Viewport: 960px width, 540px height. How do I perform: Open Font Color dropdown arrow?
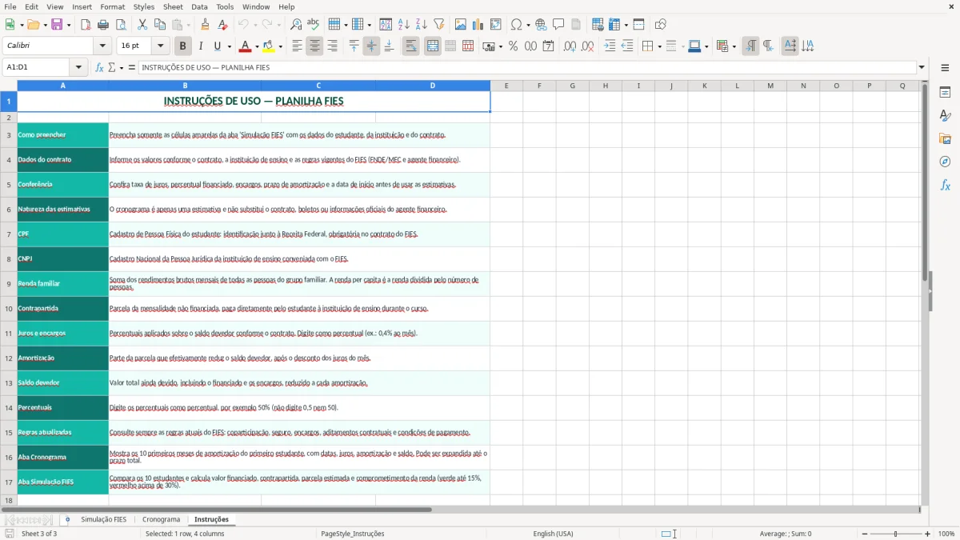[x=257, y=46]
